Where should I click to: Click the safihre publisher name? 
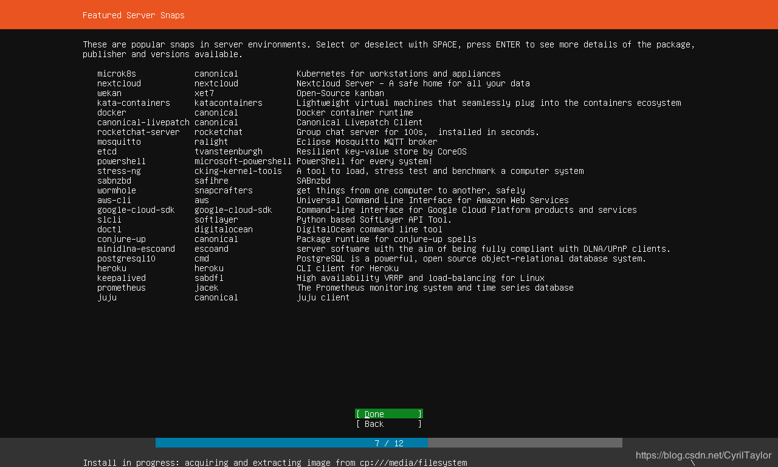212,181
